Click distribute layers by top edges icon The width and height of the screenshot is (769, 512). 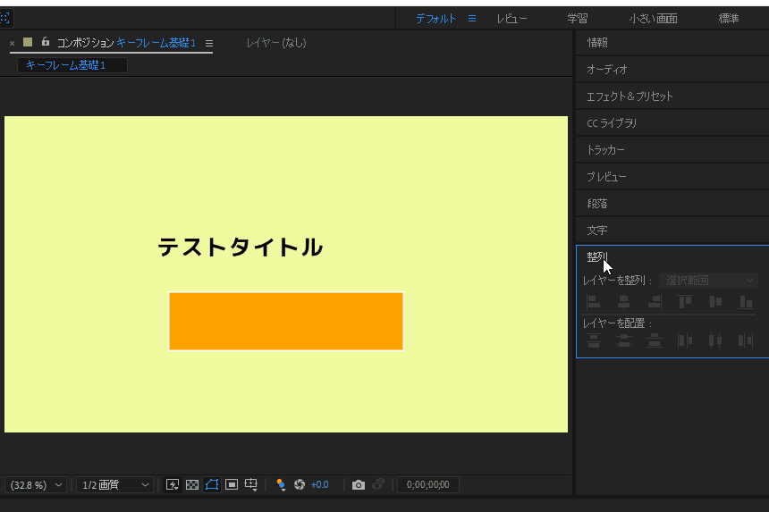594,340
